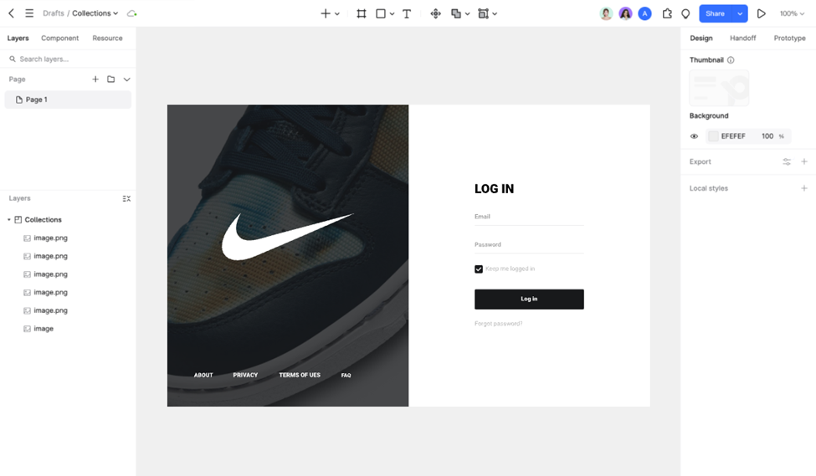Play the prototype preview
This screenshot has height=476, width=816.
761,13
